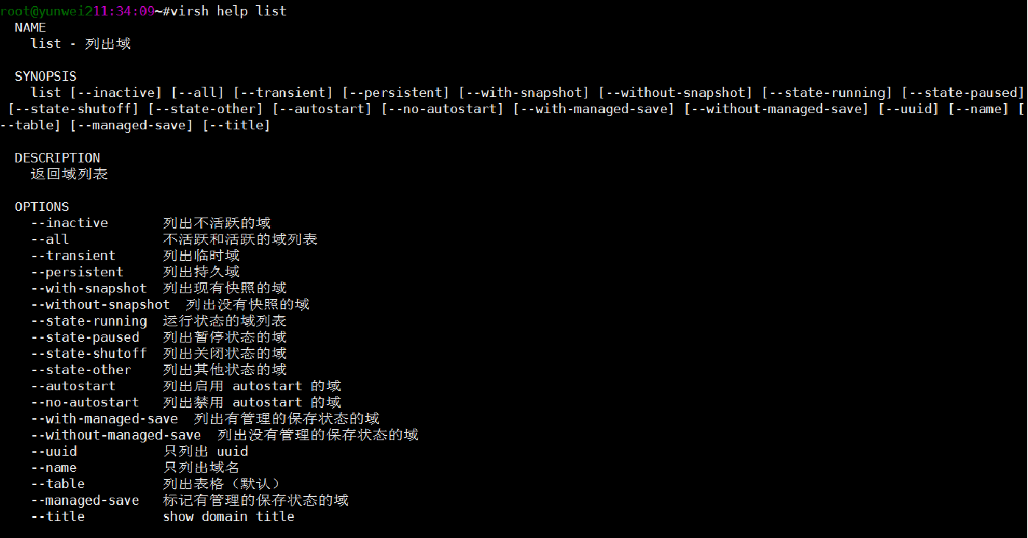Click the '--table' option entry

57,484
